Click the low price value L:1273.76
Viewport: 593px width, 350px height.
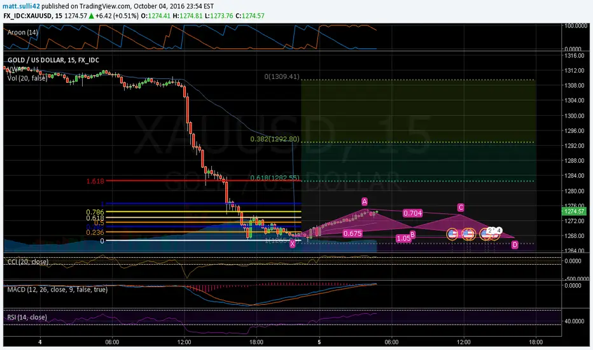218,16
